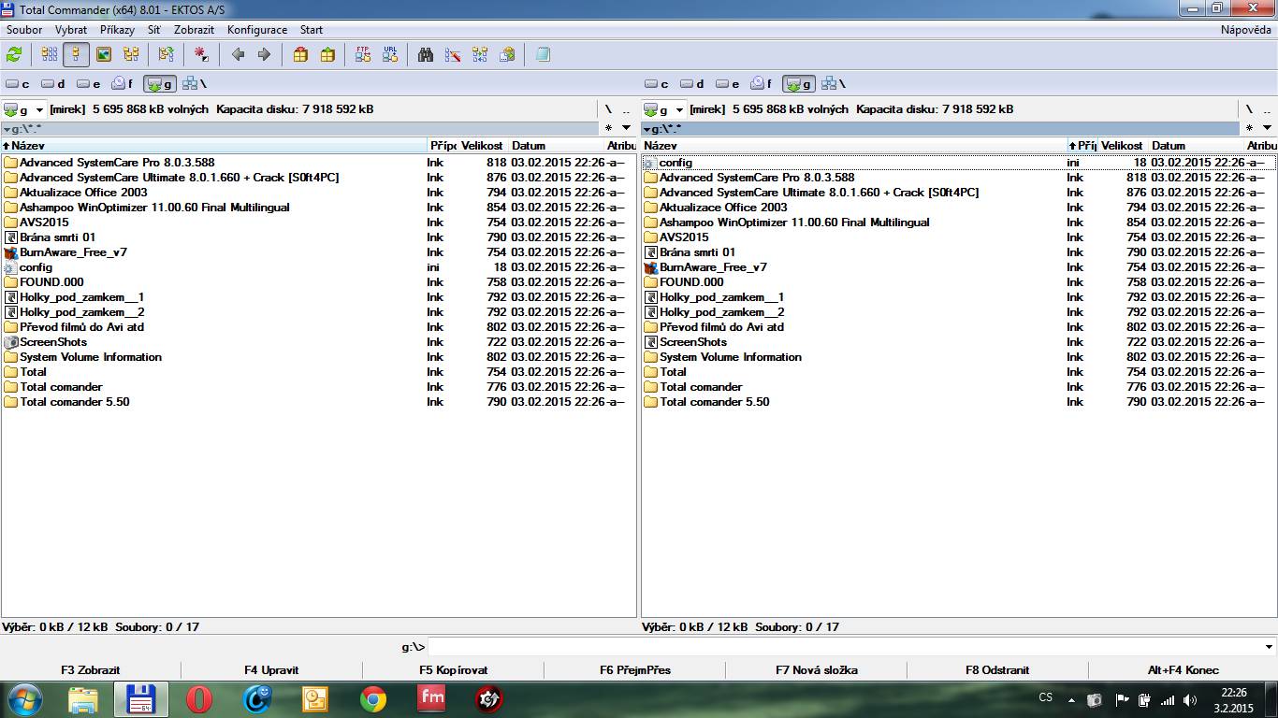Show the directory tree view
The height and width of the screenshot is (718, 1278).
coord(131,55)
